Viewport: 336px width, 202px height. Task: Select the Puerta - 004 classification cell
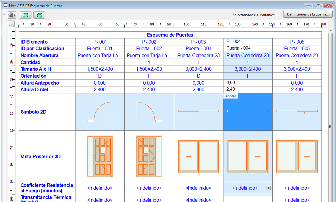248,48
